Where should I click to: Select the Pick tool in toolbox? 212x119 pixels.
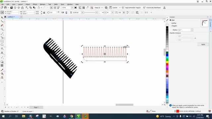[2, 18]
